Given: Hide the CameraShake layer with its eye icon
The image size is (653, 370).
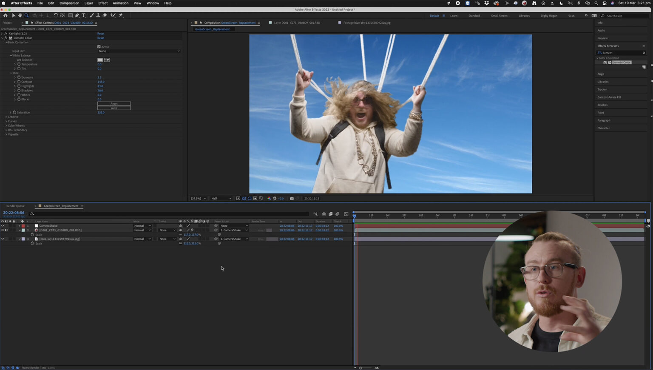Looking at the screenshot, I should click(x=3, y=226).
